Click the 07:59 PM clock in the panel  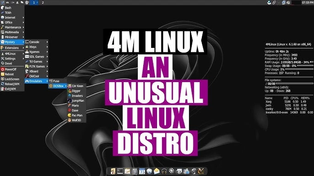(308, 2)
